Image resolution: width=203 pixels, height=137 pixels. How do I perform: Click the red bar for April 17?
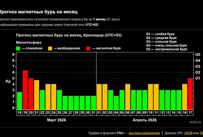coord(190,94)
